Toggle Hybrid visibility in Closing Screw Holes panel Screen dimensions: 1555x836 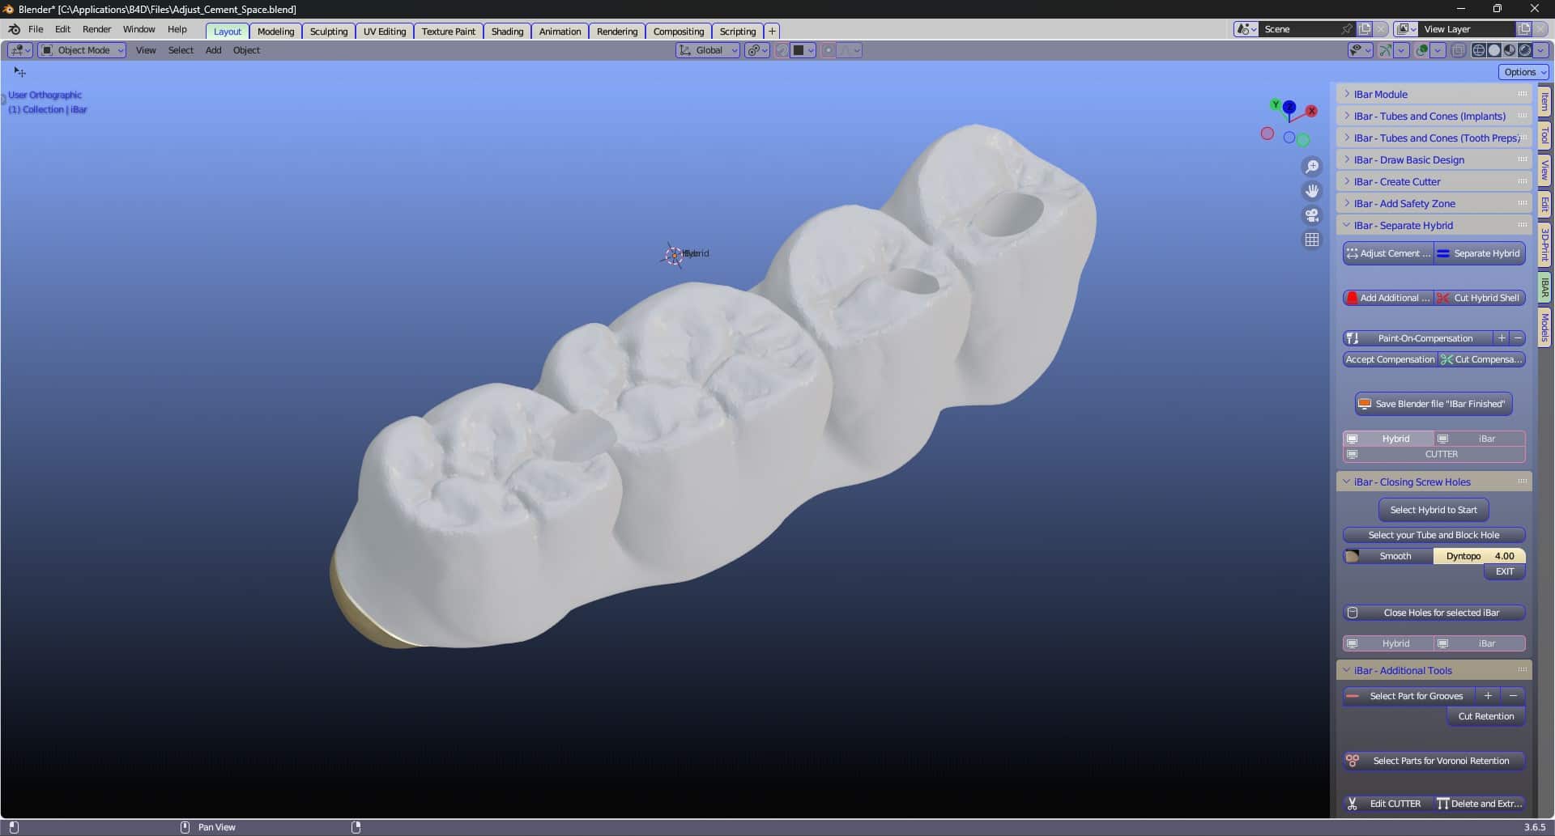tap(1388, 643)
